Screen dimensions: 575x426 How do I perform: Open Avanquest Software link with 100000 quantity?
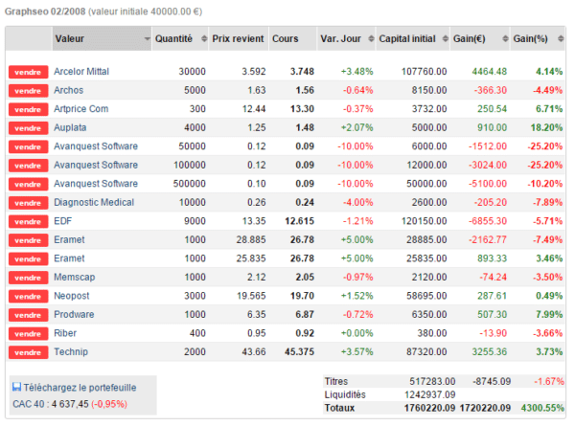coord(96,165)
